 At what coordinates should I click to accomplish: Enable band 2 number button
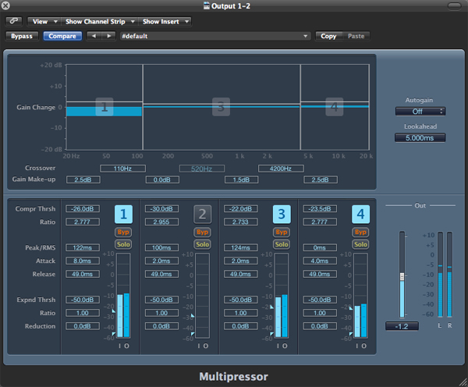[202, 214]
